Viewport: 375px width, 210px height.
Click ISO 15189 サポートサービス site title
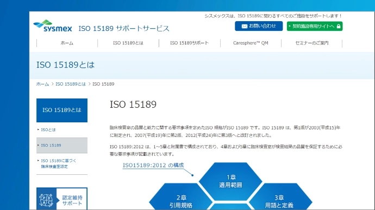pyautogui.click(x=124, y=29)
